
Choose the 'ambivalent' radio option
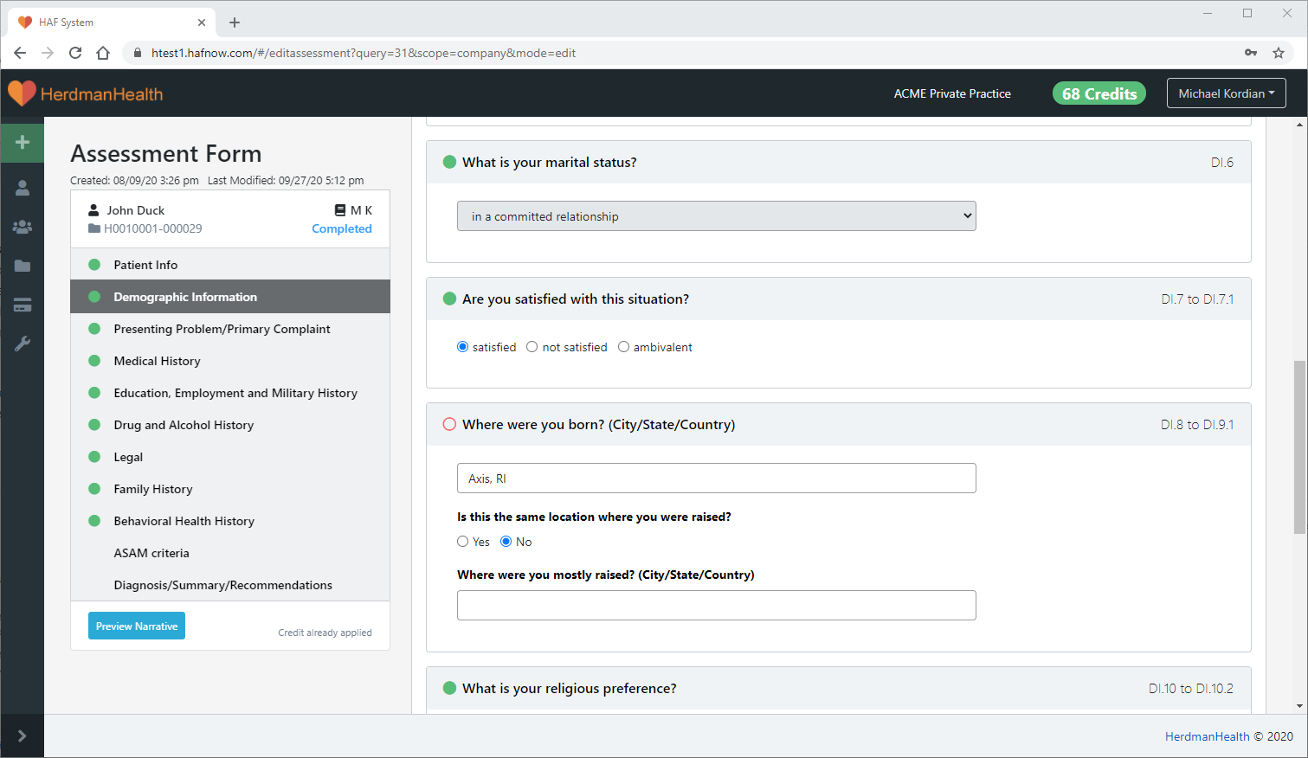(x=623, y=347)
